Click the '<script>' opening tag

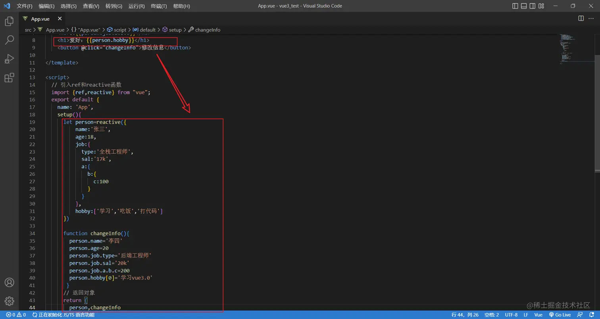click(x=57, y=77)
